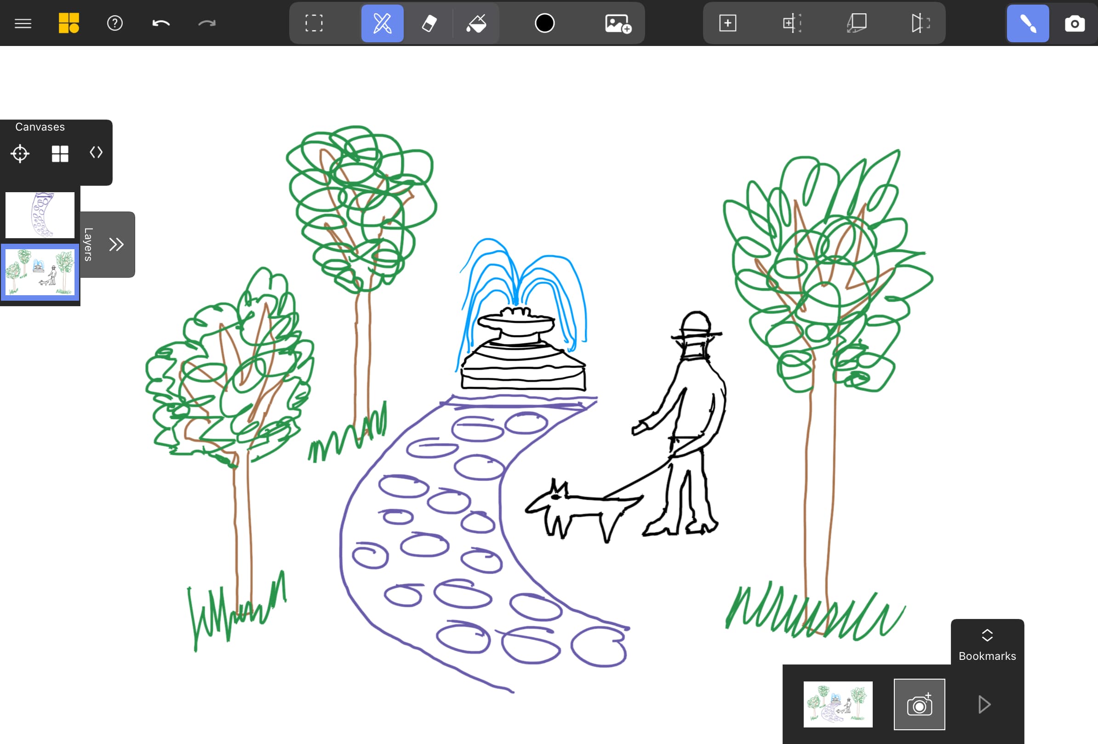Click the flip canvas mirror icon

[x=921, y=23]
